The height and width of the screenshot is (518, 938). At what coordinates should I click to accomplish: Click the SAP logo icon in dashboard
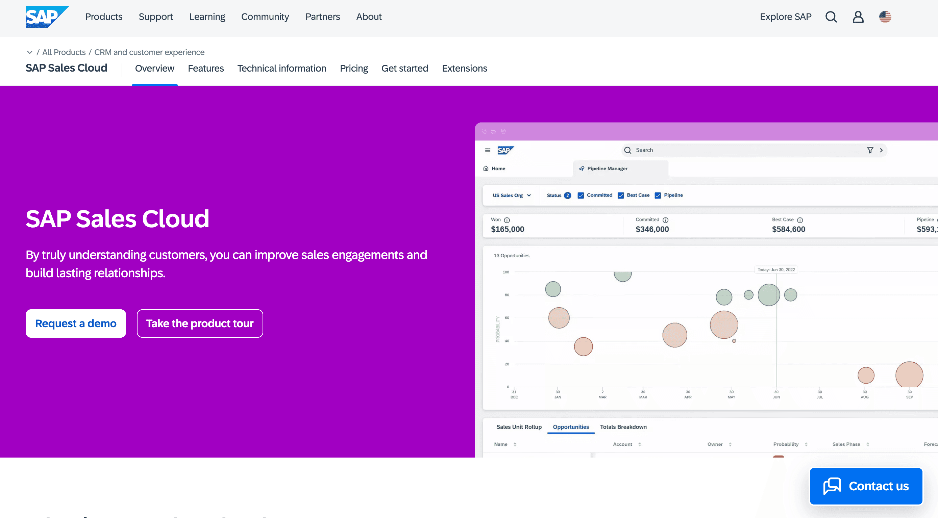tap(505, 150)
